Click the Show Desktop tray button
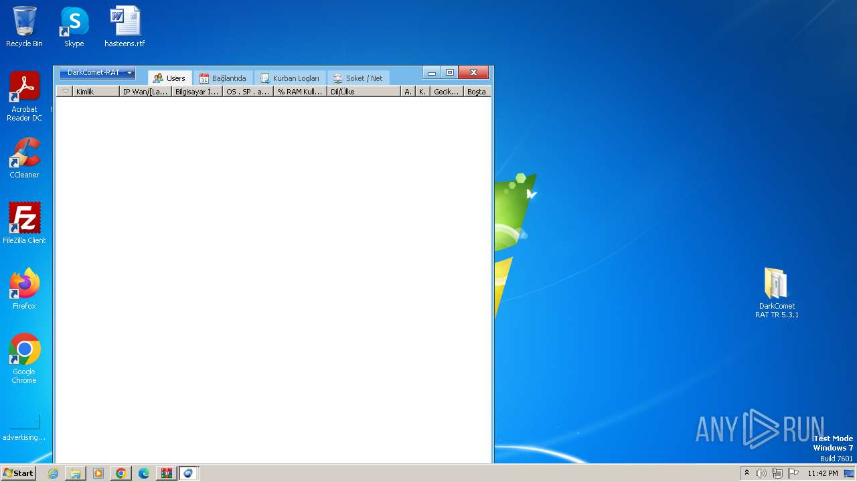The image size is (857, 482). [849, 473]
